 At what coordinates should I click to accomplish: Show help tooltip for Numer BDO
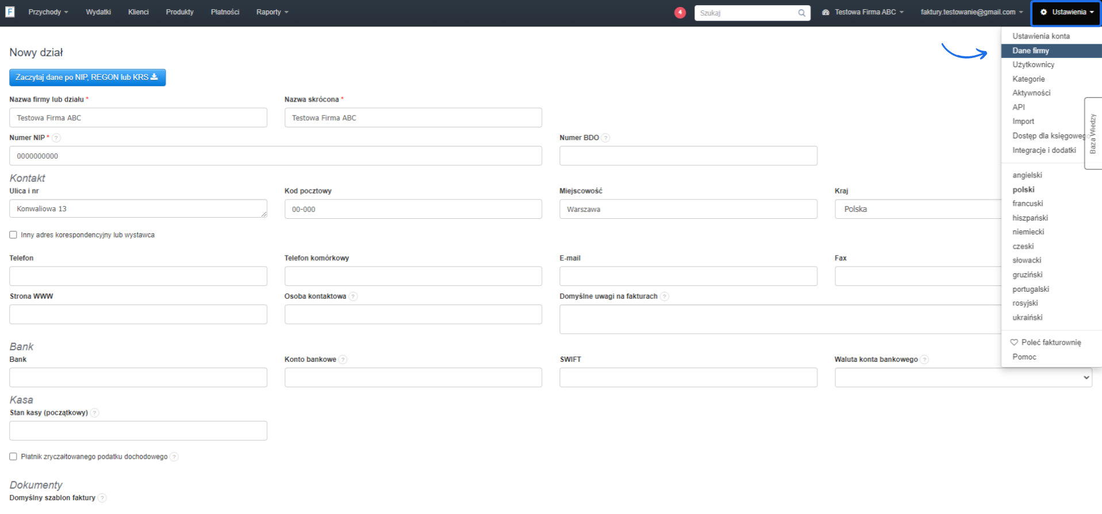(x=605, y=138)
